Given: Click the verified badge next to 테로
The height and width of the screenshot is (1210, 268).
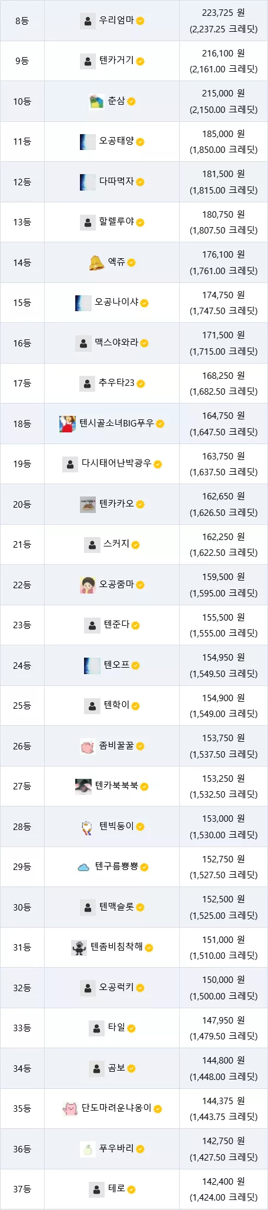Looking at the screenshot, I should [x=131, y=1189].
